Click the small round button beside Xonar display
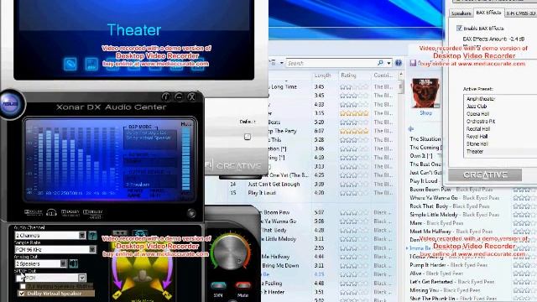The image size is (537, 302). point(191,213)
